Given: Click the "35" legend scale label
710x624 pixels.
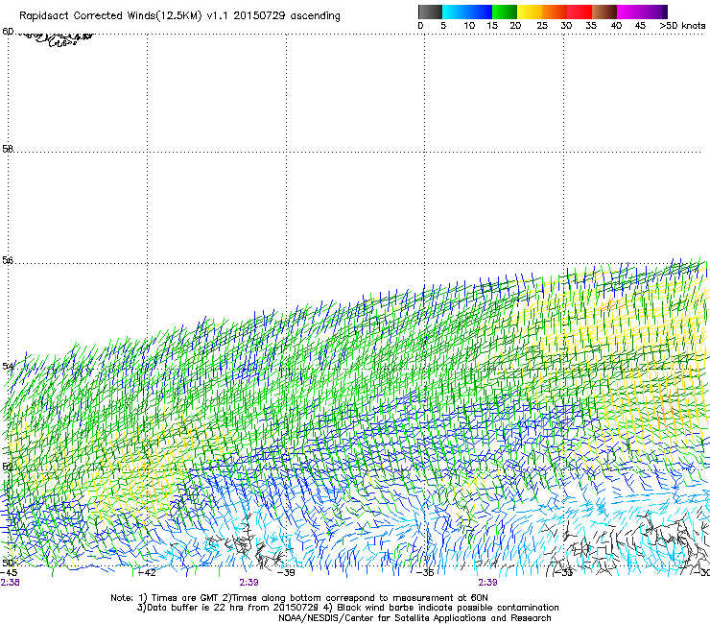Looking at the screenshot, I should (591, 26).
